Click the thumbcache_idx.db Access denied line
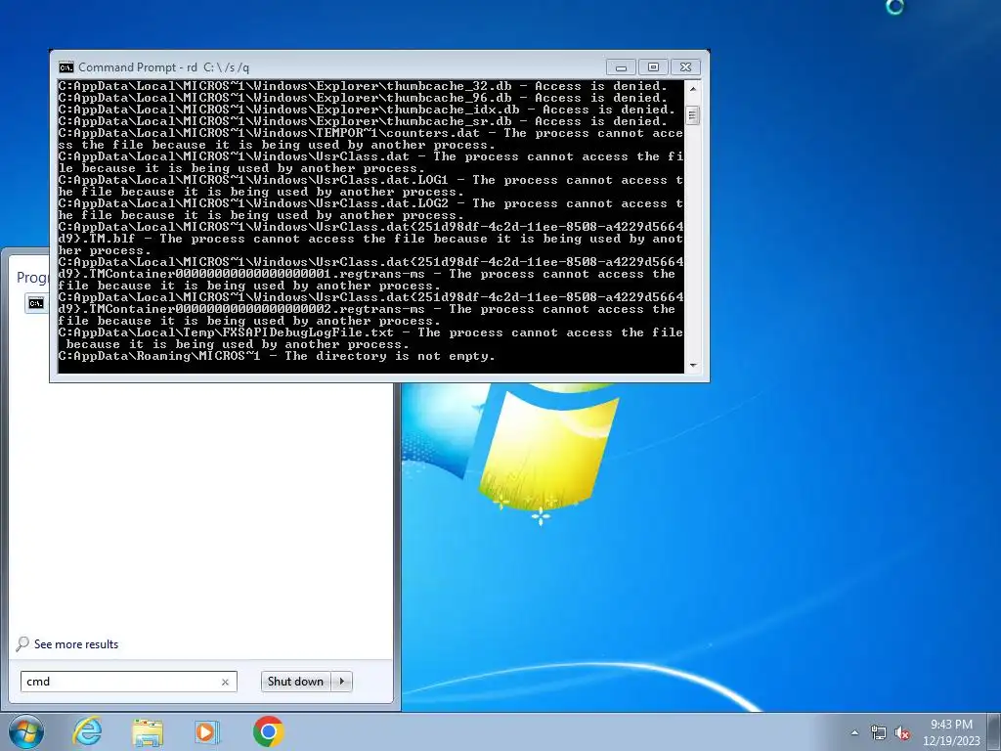 coord(368,110)
